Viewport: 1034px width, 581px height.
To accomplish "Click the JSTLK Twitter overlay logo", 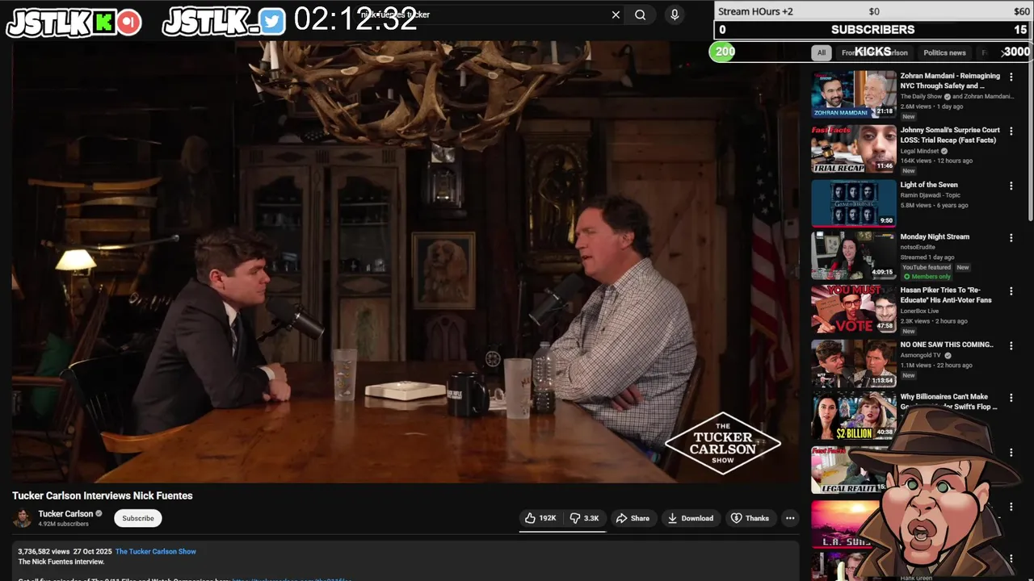I will [224, 23].
